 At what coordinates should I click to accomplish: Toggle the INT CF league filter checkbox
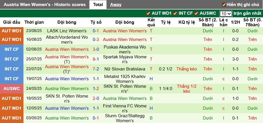click(175, 13)
